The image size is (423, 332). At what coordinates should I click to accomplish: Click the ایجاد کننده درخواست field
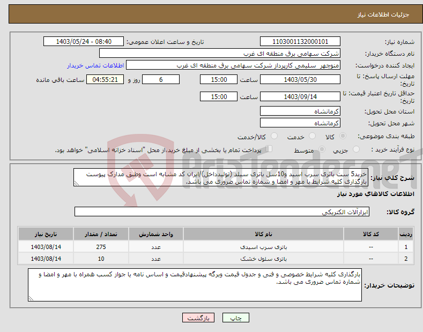pos(233,65)
